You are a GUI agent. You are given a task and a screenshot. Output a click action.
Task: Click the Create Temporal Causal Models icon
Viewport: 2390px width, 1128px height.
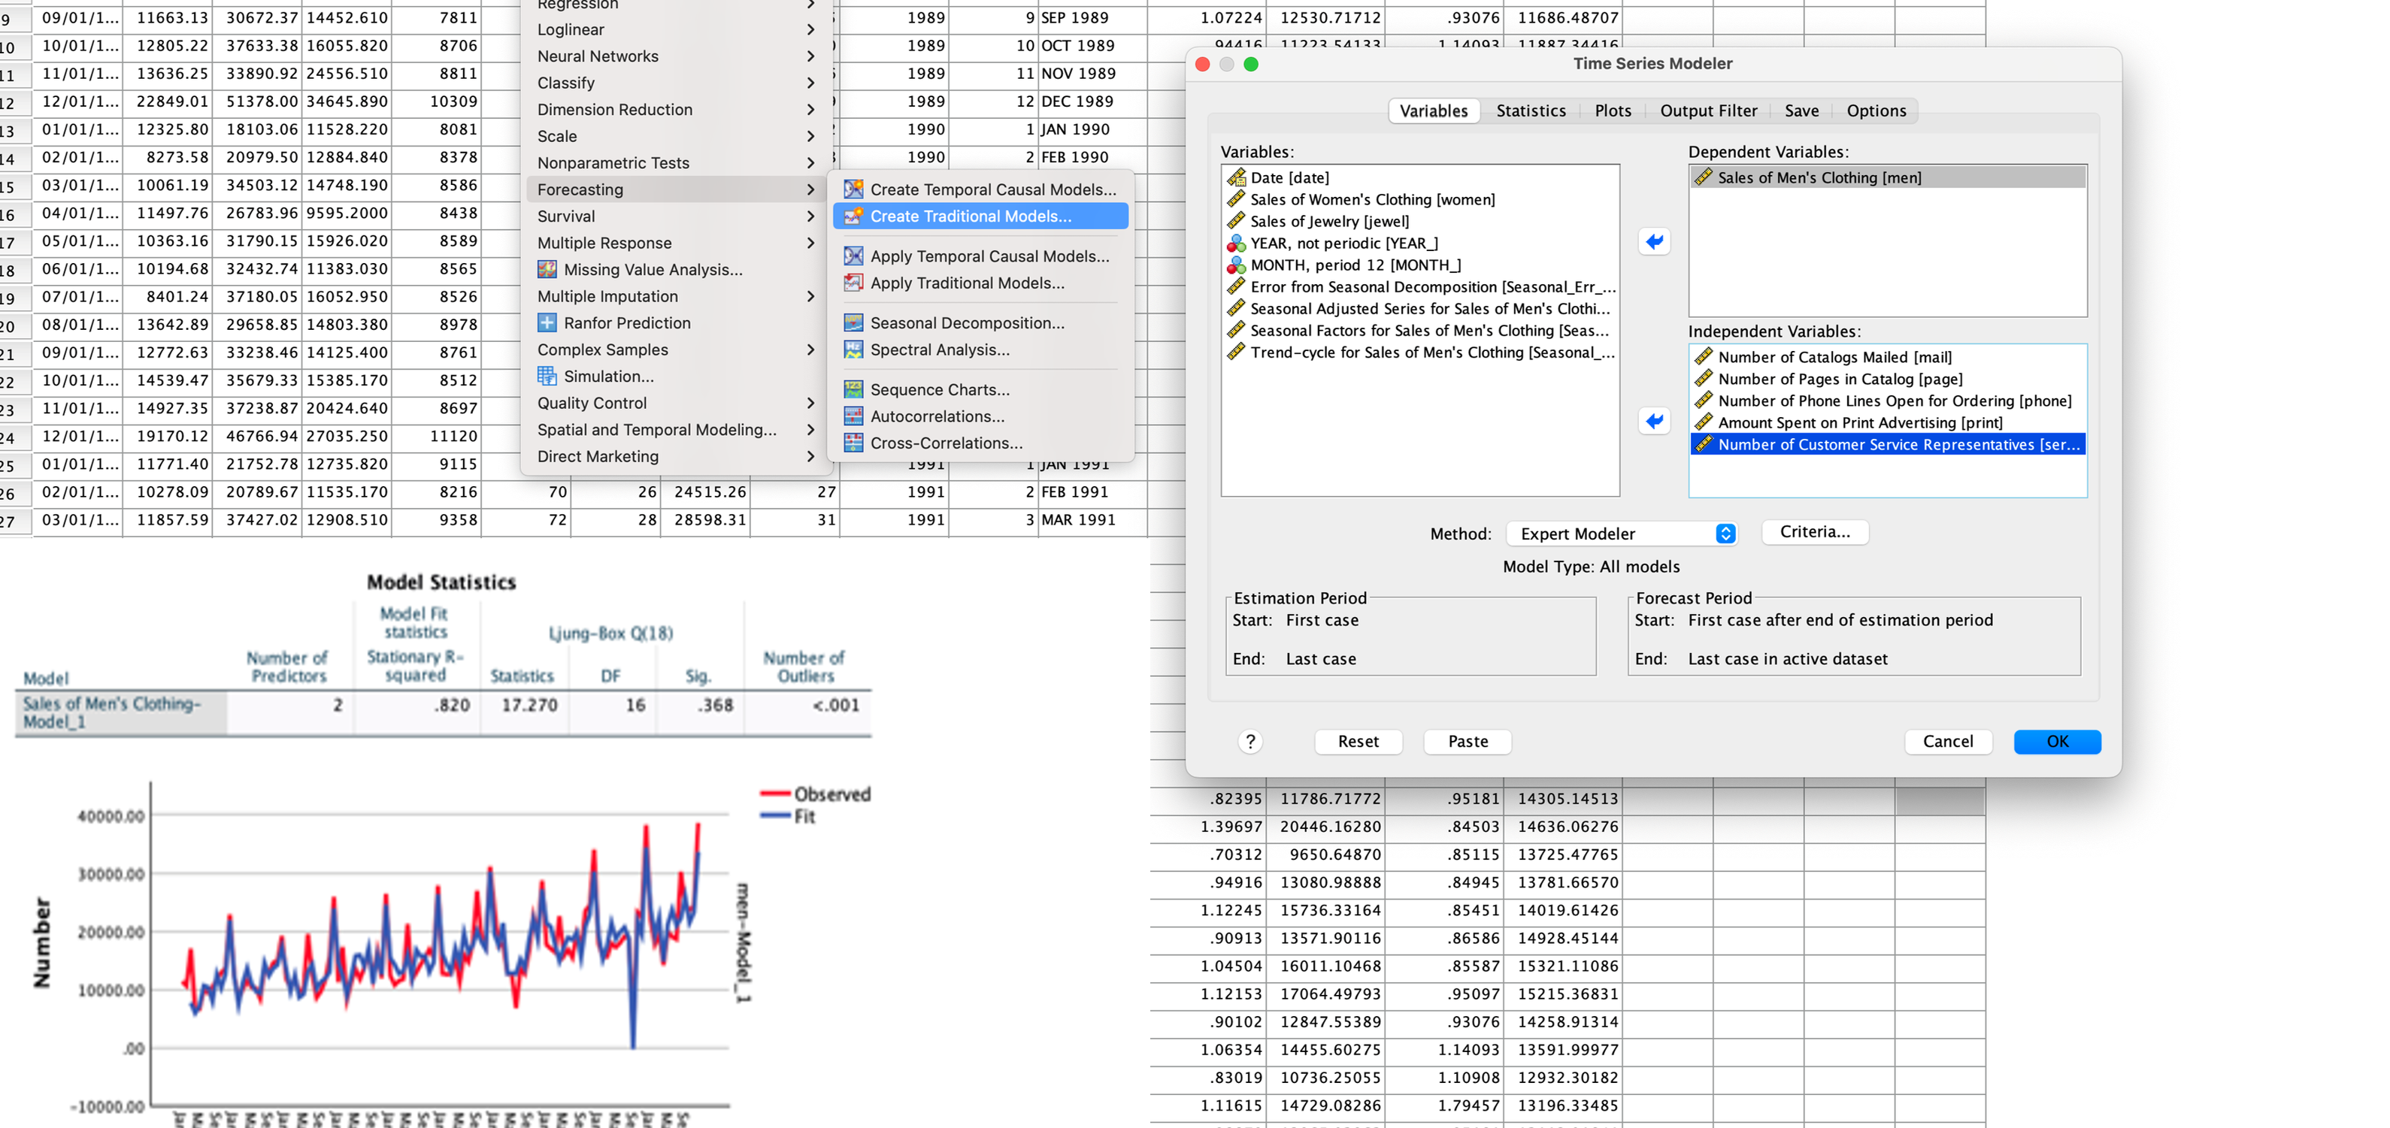853,189
